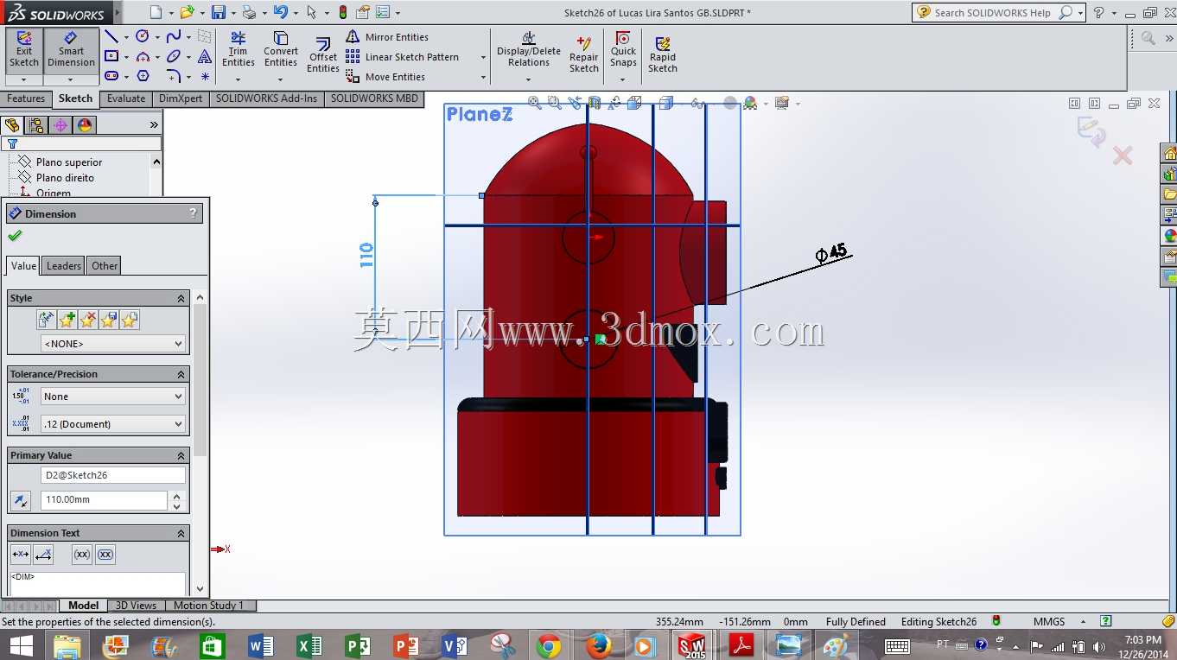Image resolution: width=1177 pixels, height=660 pixels.
Task: Collapse the Style section
Action: (181, 298)
